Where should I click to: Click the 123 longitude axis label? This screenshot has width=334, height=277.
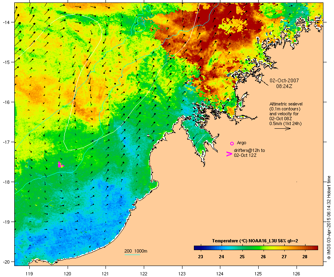tap(182, 274)
